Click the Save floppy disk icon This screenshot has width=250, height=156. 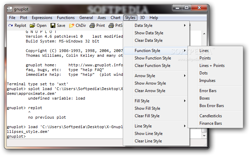click(53, 25)
